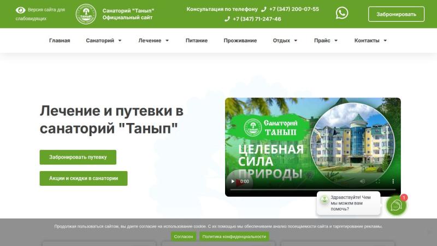Click heading Лечение и путевки в санаторий

point(111,120)
